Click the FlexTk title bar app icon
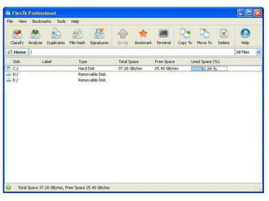This screenshot has height=201, width=269. [x=8, y=13]
